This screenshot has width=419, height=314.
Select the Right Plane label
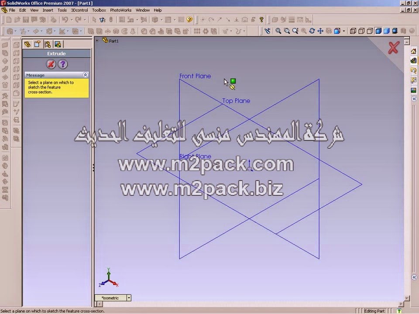pos(196,157)
